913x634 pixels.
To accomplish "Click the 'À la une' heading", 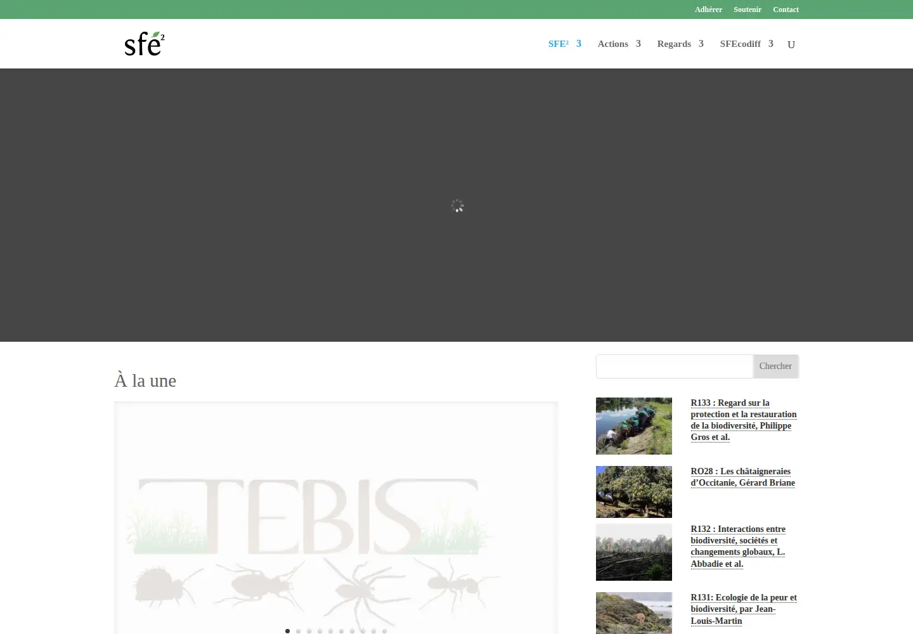I will click(145, 380).
